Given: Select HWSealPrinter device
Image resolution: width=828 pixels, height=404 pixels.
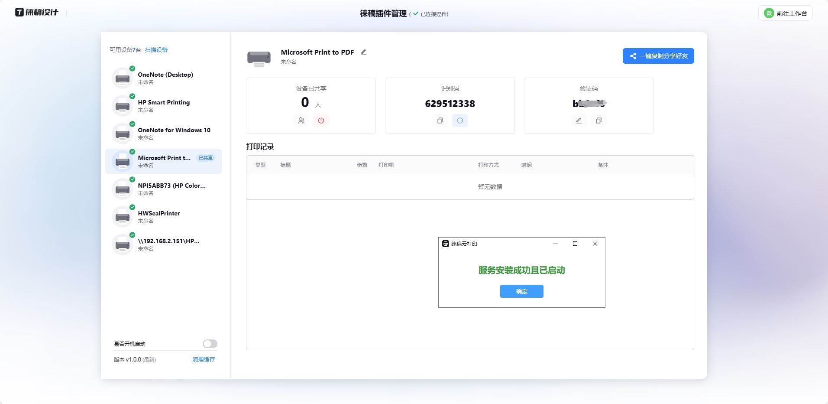Looking at the screenshot, I should pos(164,217).
